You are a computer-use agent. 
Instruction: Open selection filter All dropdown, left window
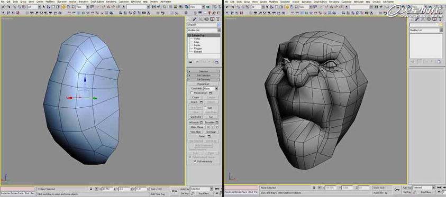coord(34,6)
